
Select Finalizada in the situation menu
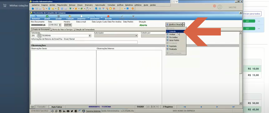click(175, 49)
